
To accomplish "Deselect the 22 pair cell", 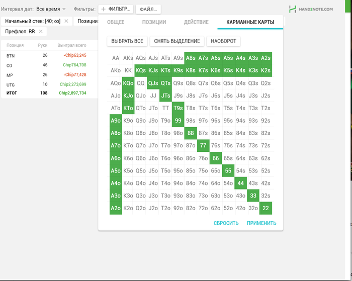I will (x=266, y=208).
